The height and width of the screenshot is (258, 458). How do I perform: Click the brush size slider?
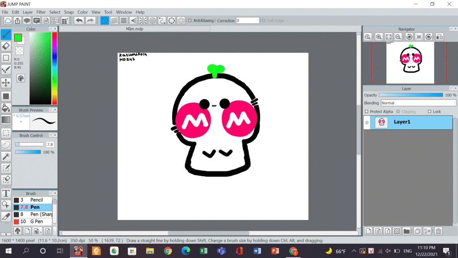coord(30,145)
